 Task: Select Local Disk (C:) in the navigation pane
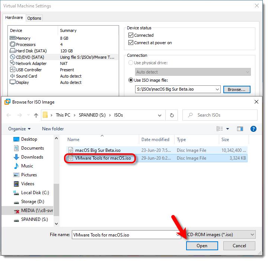35,193
